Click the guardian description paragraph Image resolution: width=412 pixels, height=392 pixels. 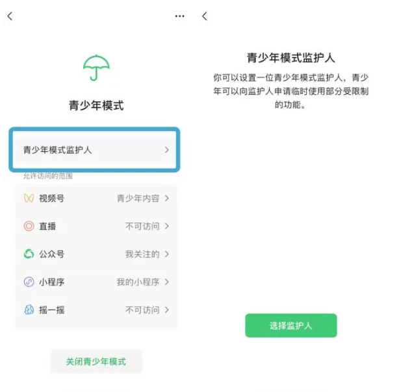pyautogui.click(x=291, y=91)
